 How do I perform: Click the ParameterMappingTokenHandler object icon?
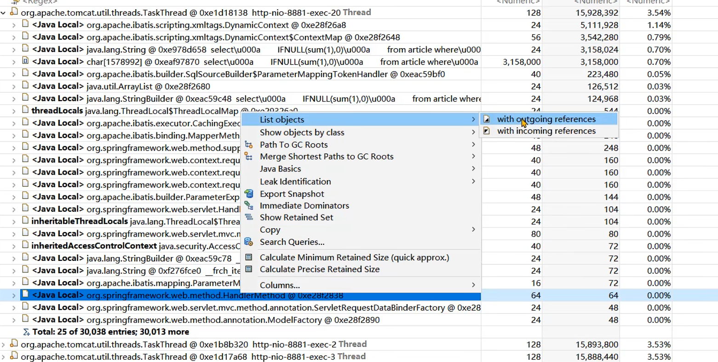[x=25, y=74]
